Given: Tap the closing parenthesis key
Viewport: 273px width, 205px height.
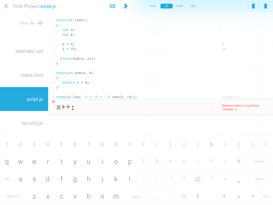Looking at the screenshot, I should point(225,145).
